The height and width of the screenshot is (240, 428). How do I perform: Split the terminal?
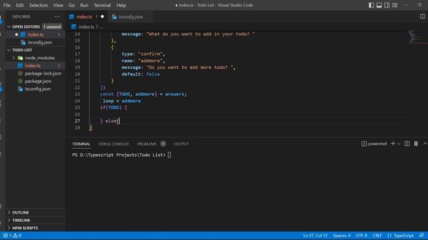[x=407, y=144]
